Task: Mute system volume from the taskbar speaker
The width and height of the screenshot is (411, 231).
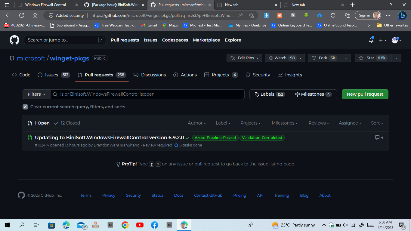Action: pos(345,225)
